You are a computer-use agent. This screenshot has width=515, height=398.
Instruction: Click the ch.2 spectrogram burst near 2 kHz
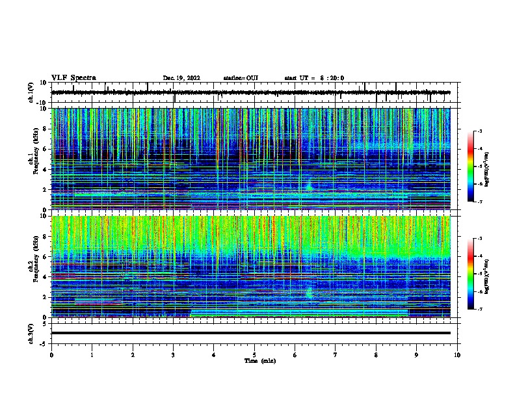[310, 293]
